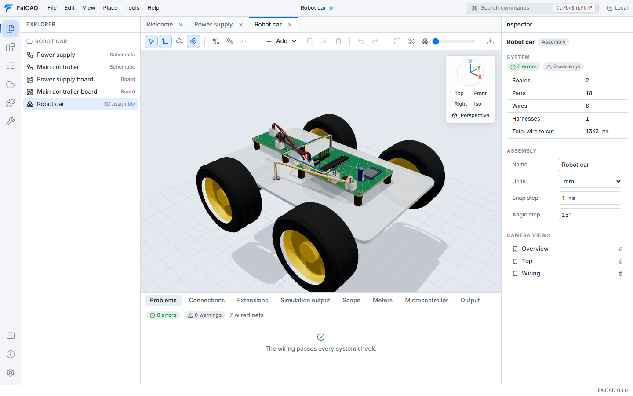Click the wire routing tool icon
The height and width of the screenshot is (396, 633).
[x=216, y=41]
